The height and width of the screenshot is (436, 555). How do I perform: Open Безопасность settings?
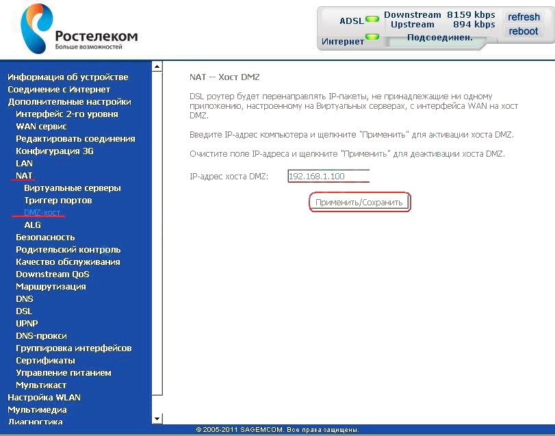(x=45, y=238)
